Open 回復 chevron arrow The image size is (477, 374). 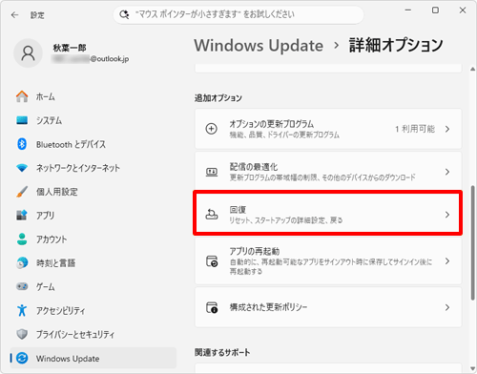(x=447, y=215)
